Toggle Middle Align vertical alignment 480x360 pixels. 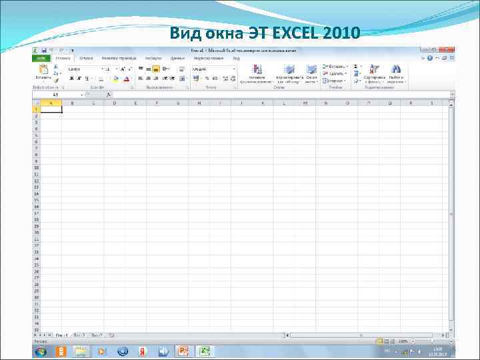click(149, 69)
